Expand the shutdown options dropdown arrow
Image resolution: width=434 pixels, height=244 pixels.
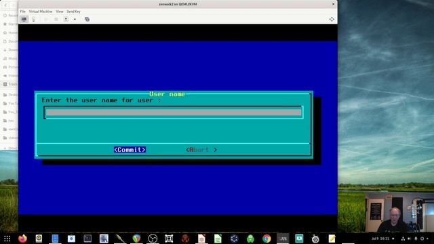(x=75, y=19)
